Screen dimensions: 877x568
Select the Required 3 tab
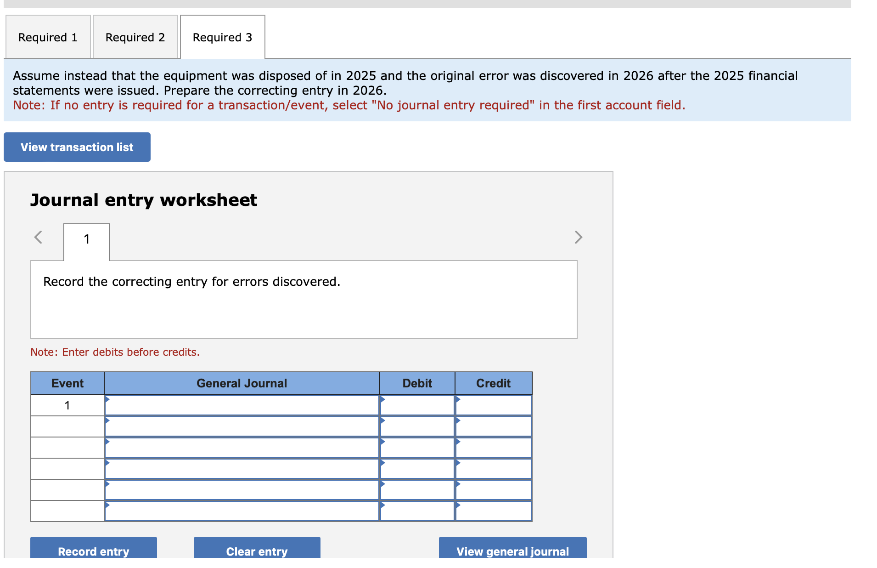222,37
